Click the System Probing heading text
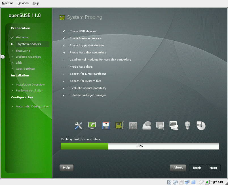This screenshot has width=228, height=185. (x=85, y=17)
